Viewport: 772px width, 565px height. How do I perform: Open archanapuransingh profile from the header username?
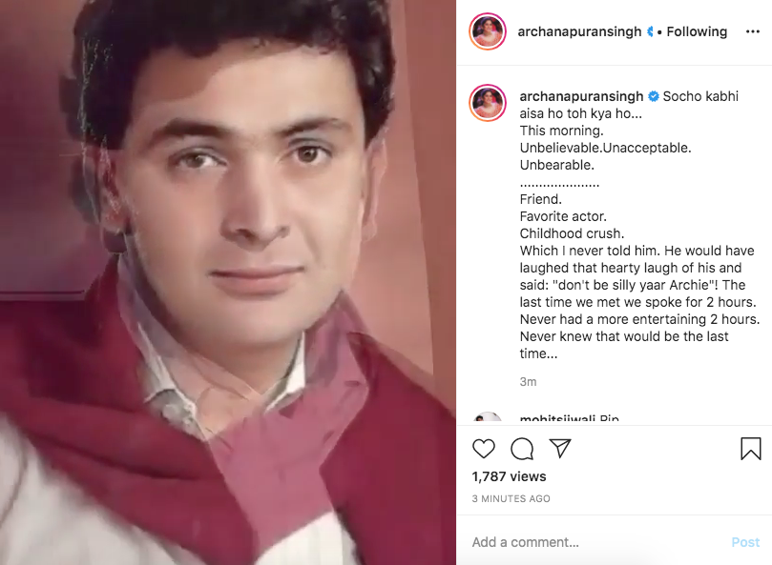(580, 31)
